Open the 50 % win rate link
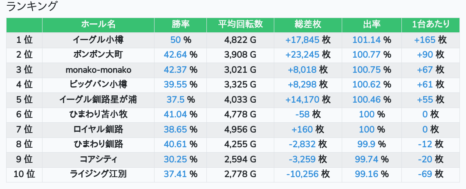466x189 pixels. pyautogui.click(x=175, y=40)
